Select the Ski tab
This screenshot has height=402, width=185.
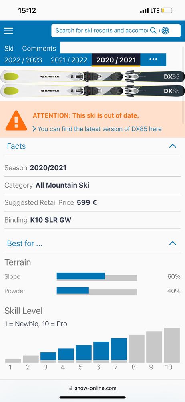[x=9, y=48]
